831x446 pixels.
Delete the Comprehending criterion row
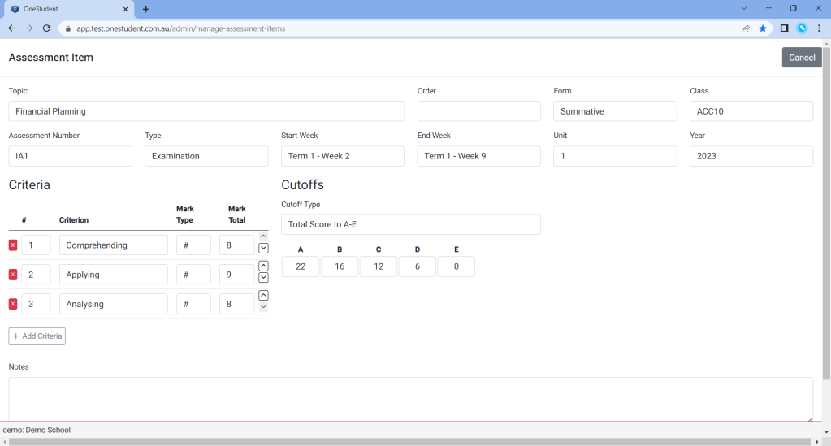(13, 245)
